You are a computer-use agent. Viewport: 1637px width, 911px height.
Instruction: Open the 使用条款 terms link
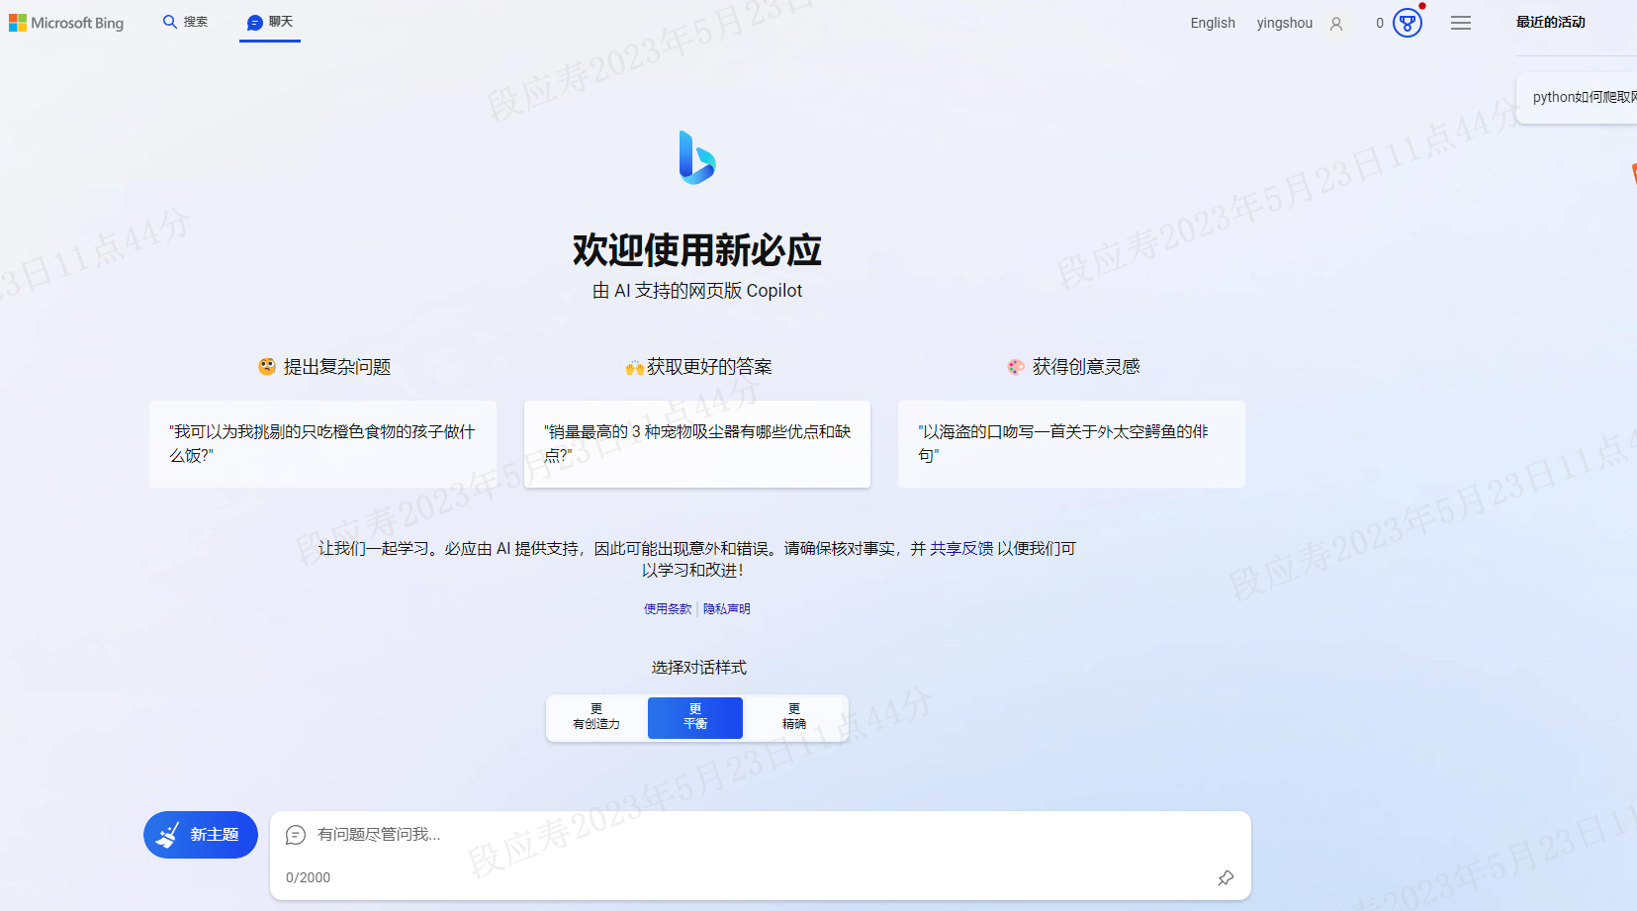click(668, 609)
